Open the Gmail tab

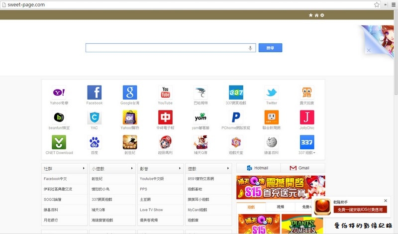[x=303, y=168]
